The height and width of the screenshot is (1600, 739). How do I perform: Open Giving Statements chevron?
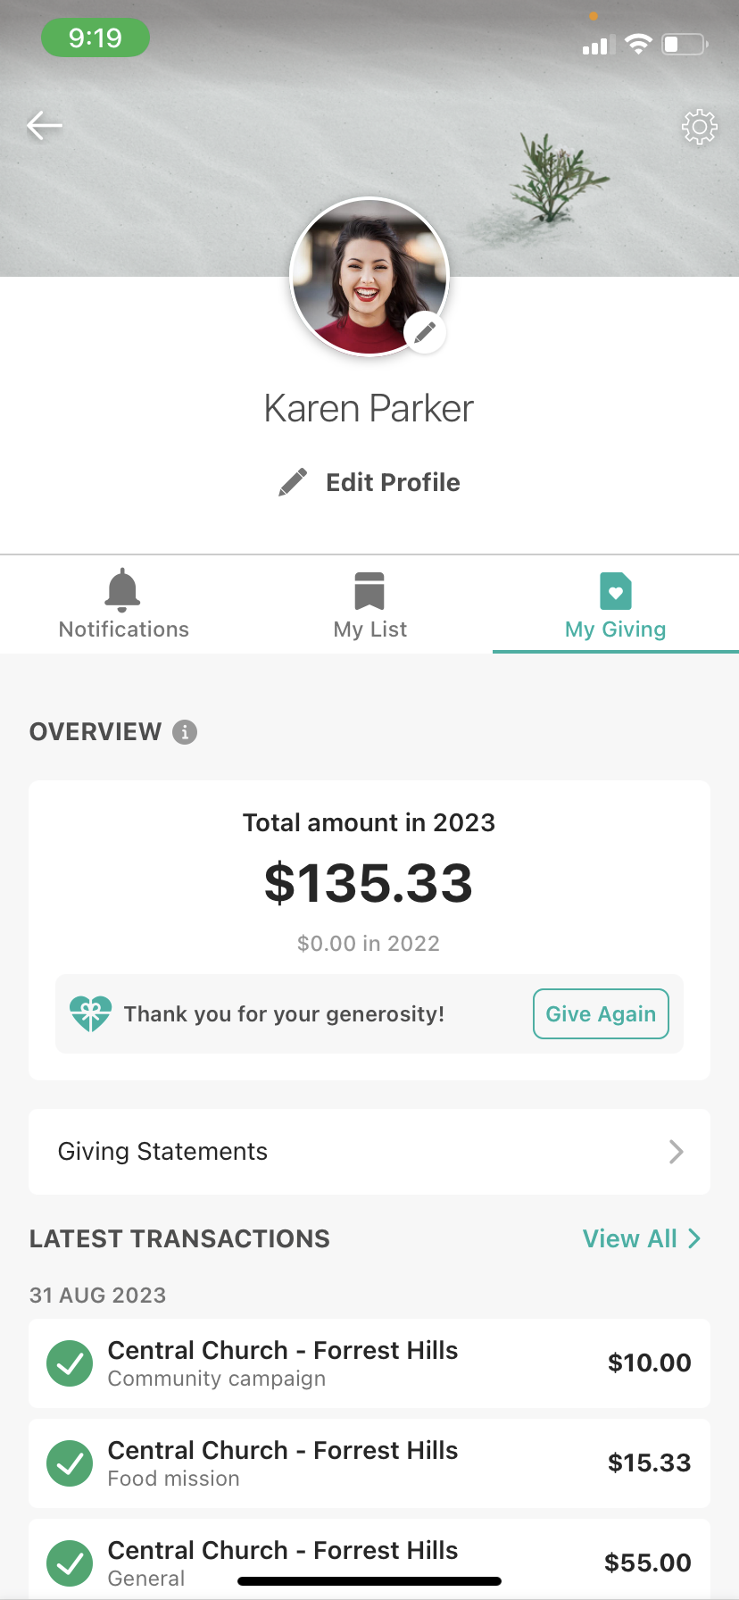pyautogui.click(x=676, y=1152)
